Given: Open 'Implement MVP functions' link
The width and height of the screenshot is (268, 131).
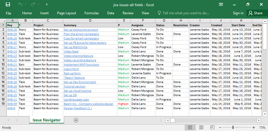Looking at the screenshot, I should coord(81,64).
